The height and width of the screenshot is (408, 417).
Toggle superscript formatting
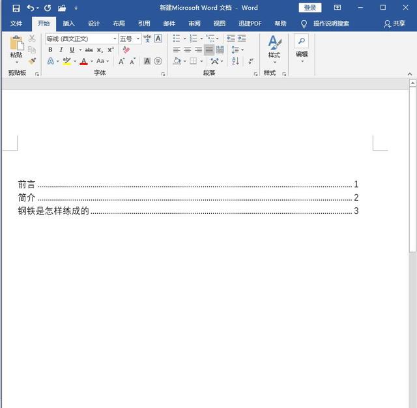111,50
